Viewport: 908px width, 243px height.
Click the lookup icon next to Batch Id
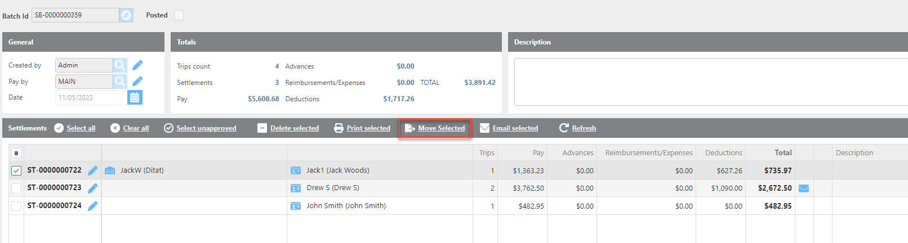(x=127, y=15)
